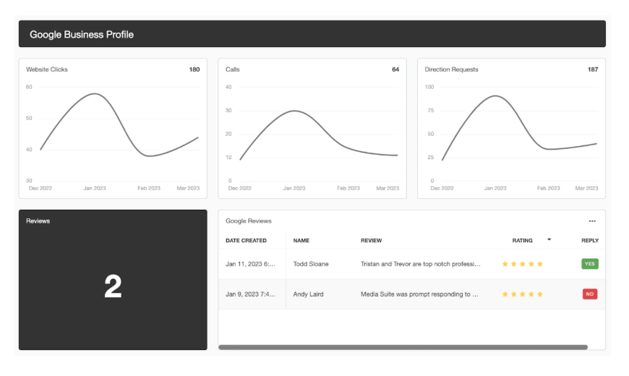This screenshot has width=629, height=376.
Task: Click the Website Clicks chart title
Action: click(x=47, y=69)
